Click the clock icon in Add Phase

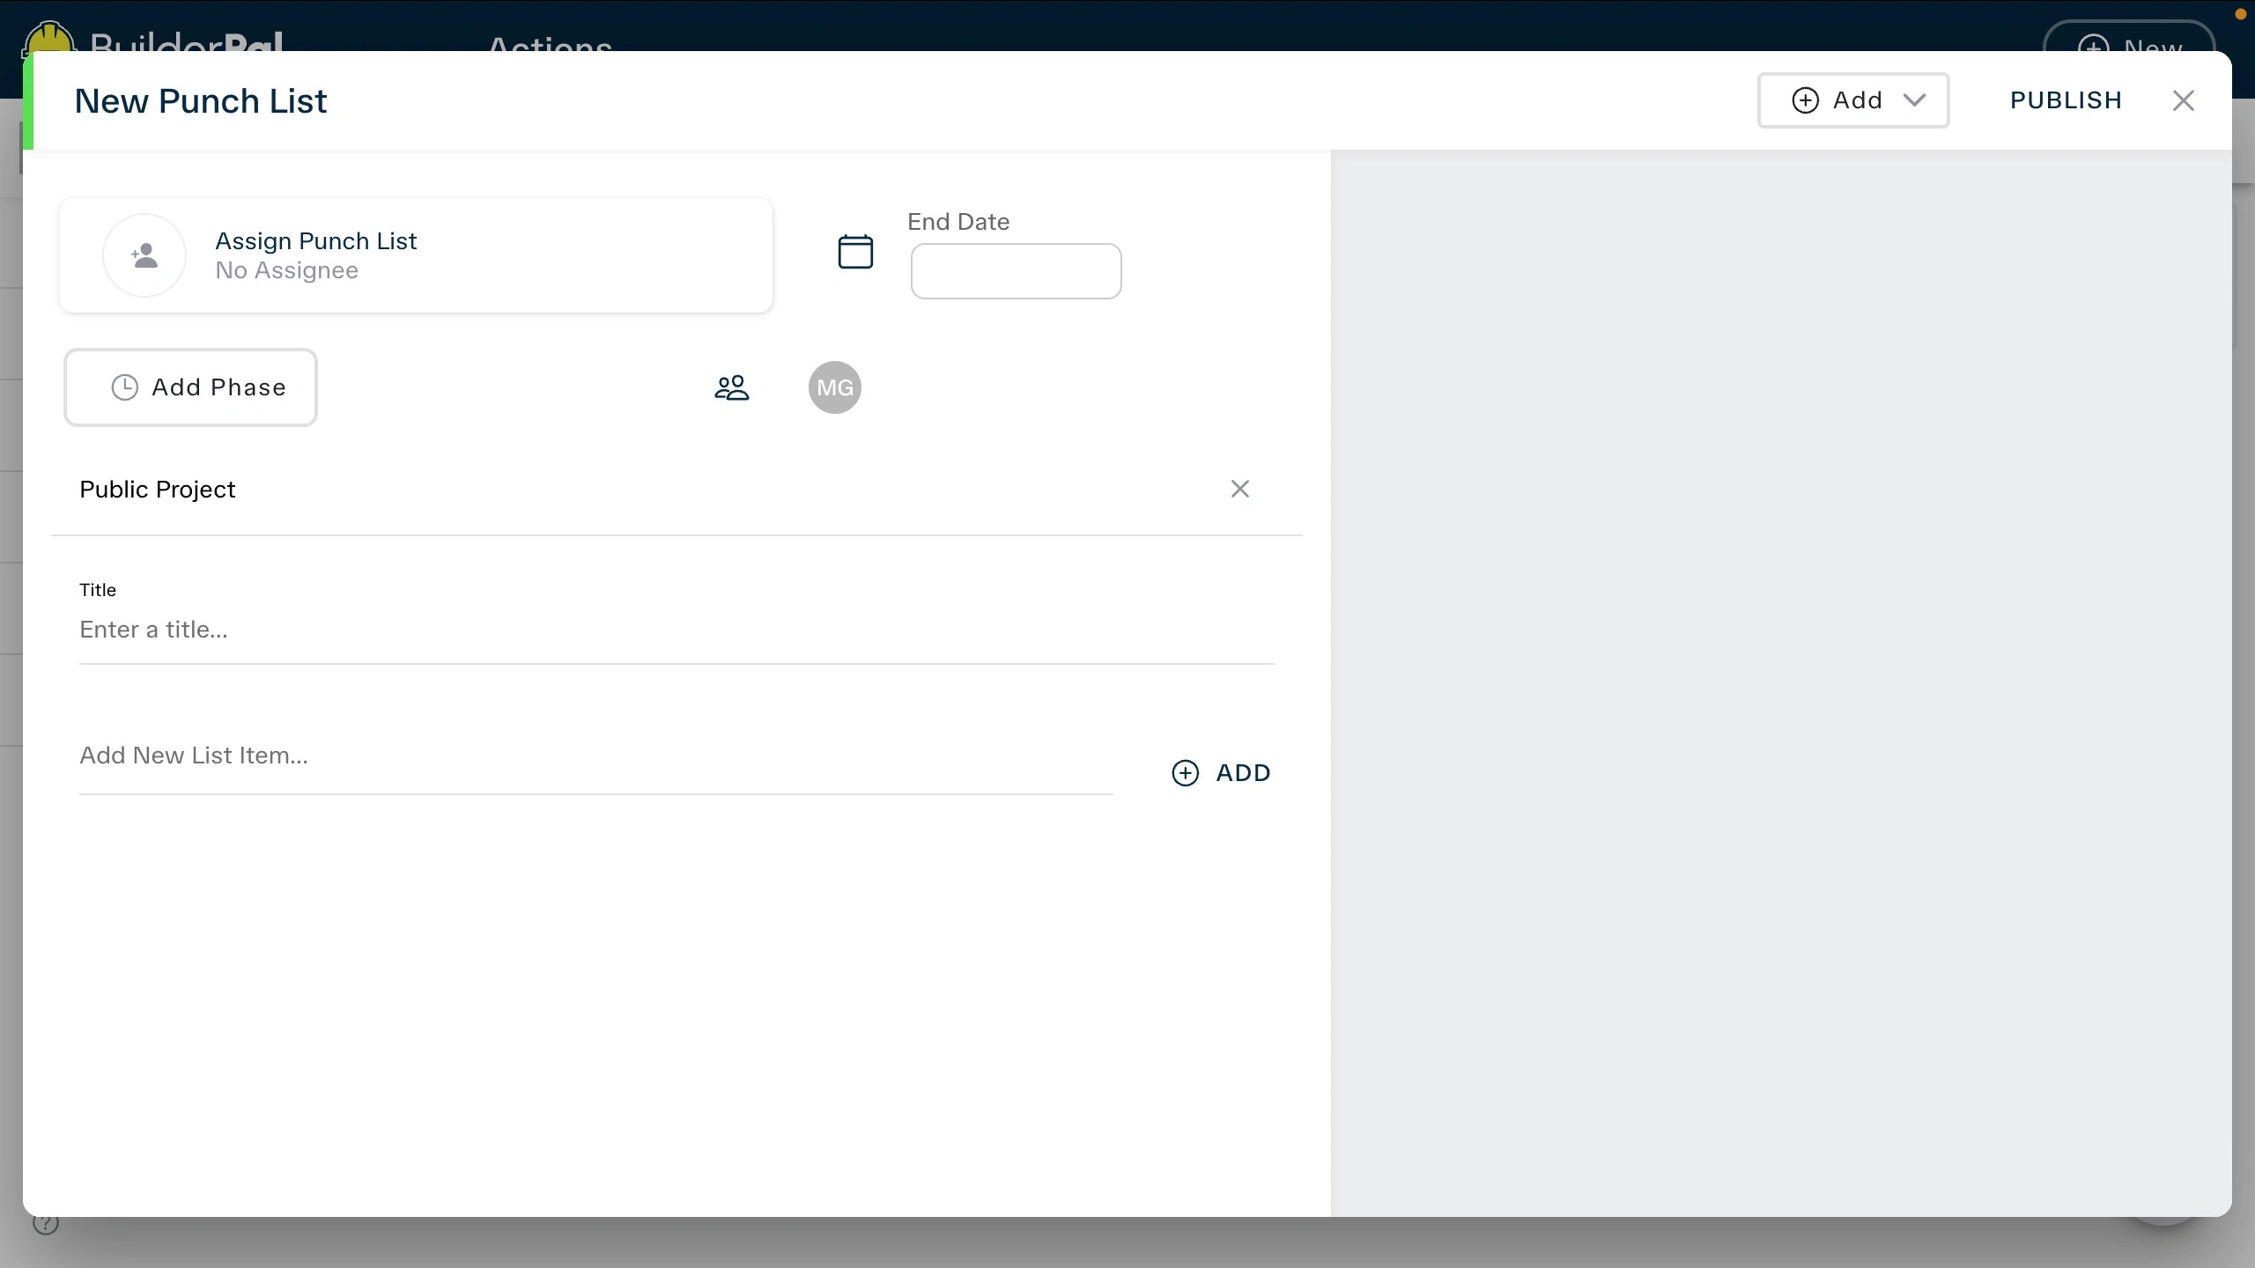pyautogui.click(x=125, y=387)
